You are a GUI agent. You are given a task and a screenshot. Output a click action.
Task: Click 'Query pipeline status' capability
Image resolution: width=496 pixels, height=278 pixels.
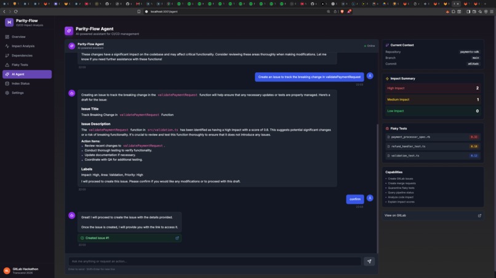pos(401,193)
